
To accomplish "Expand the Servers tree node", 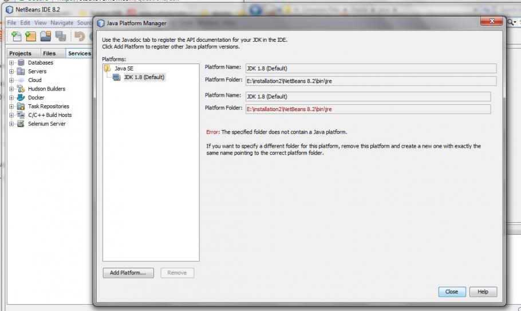I will click(x=11, y=72).
